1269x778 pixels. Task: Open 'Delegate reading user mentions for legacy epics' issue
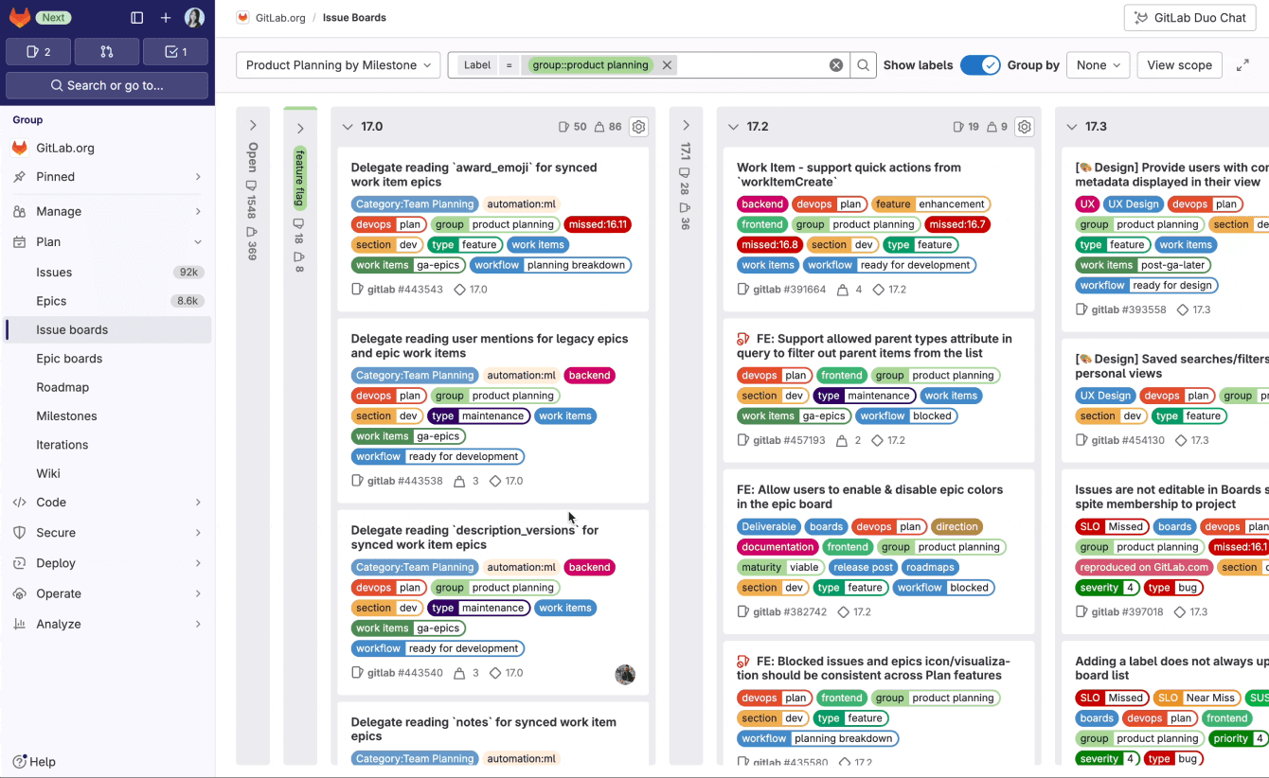tap(490, 345)
